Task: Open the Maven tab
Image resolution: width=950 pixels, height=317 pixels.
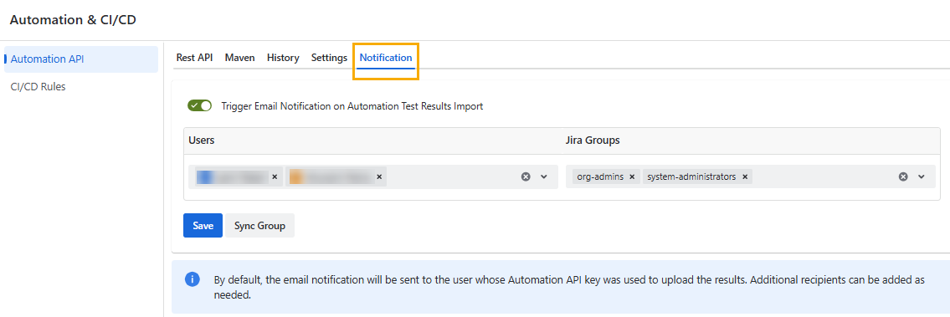Action: pyautogui.click(x=240, y=58)
